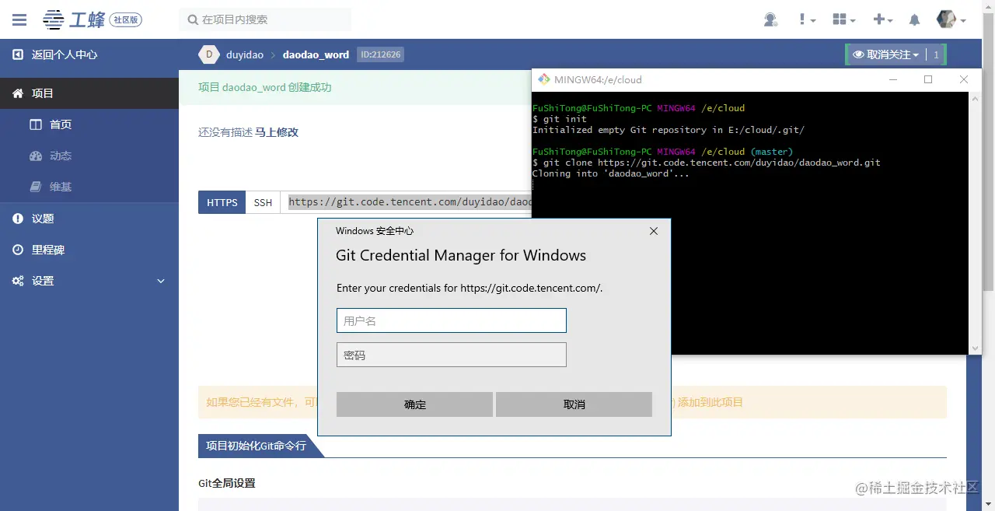Click the 社区版 edition badge
This screenshot has width=995, height=511.
(126, 20)
